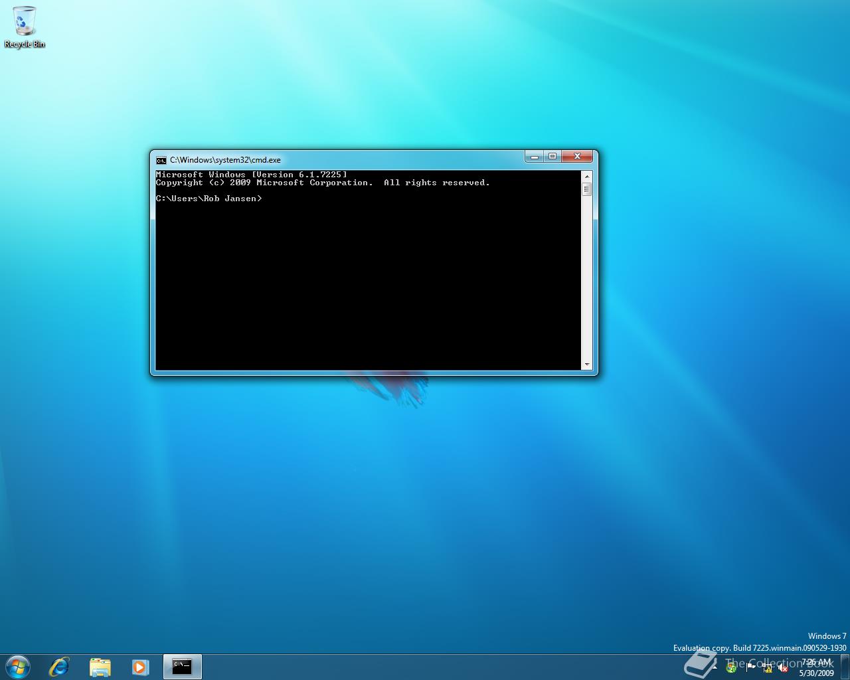Click the cmd.exe title bar system icon
The image size is (850, 680).
pyautogui.click(x=161, y=160)
